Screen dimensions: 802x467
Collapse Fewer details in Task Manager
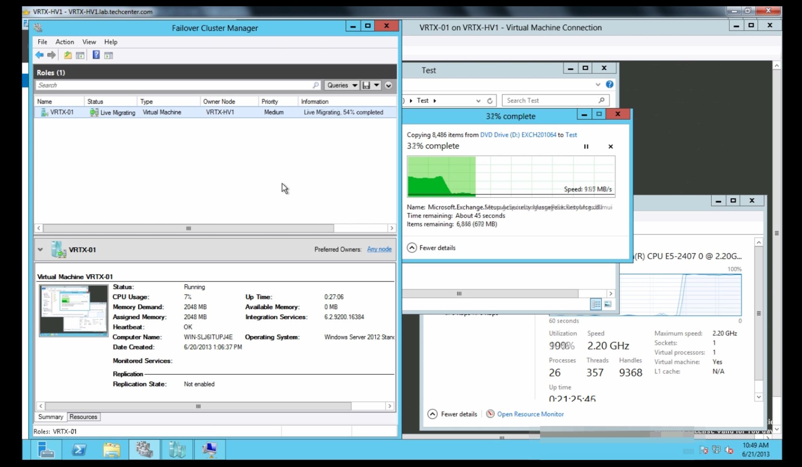point(453,414)
